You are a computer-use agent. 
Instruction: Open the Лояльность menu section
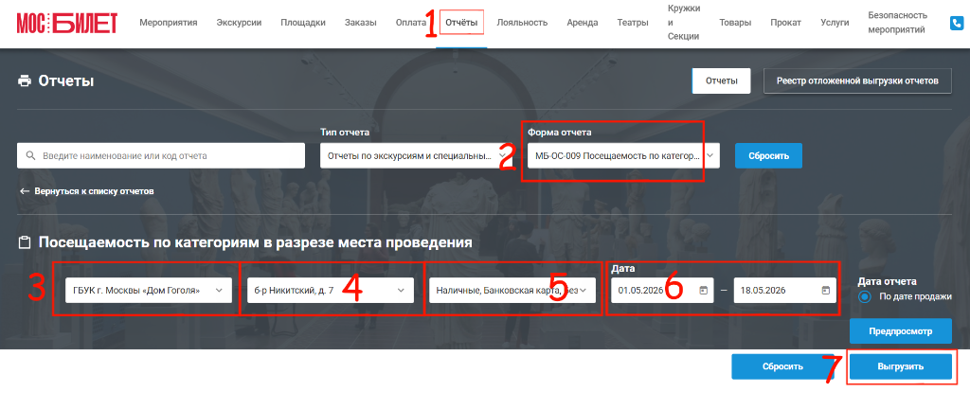click(x=522, y=23)
